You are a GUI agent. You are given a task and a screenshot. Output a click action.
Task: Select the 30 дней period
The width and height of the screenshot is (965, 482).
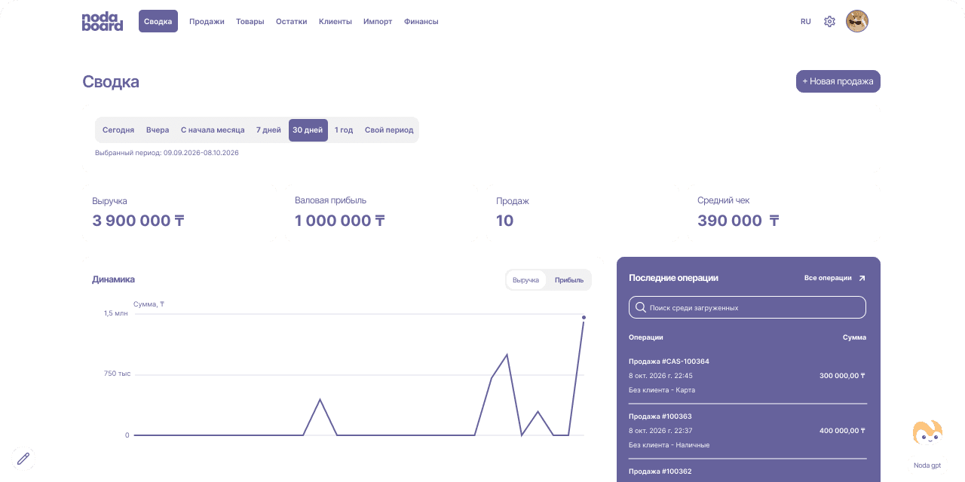[x=308, y=130]
